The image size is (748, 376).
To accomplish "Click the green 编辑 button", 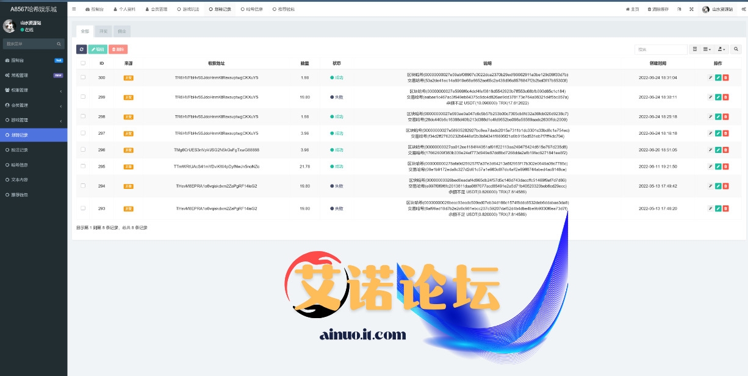I will tap(98, 49).
